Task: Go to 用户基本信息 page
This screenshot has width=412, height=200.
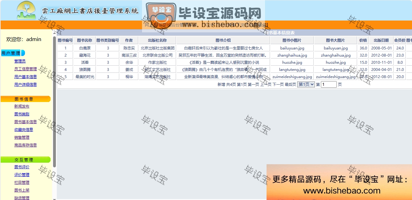Action: [x=26, y=77]
